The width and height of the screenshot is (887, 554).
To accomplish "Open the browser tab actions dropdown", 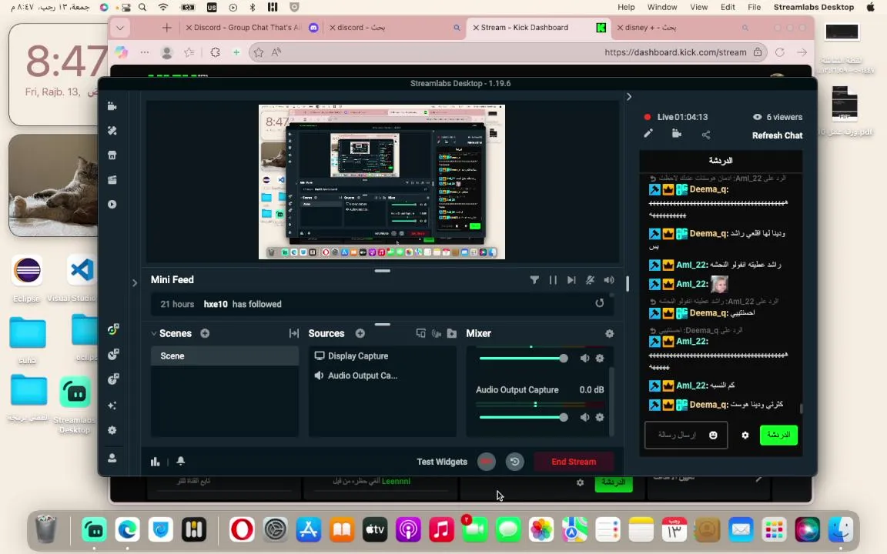I will [x=120, y=27].
